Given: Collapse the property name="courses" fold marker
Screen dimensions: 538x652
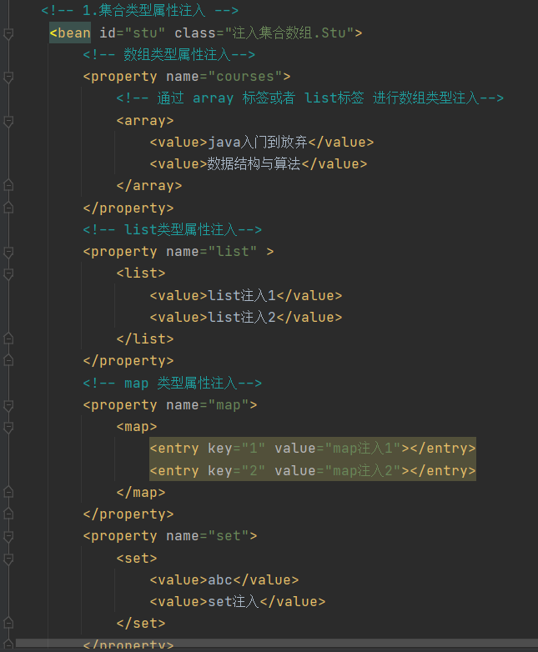Looking at the screenshot, I should (8, 77).
